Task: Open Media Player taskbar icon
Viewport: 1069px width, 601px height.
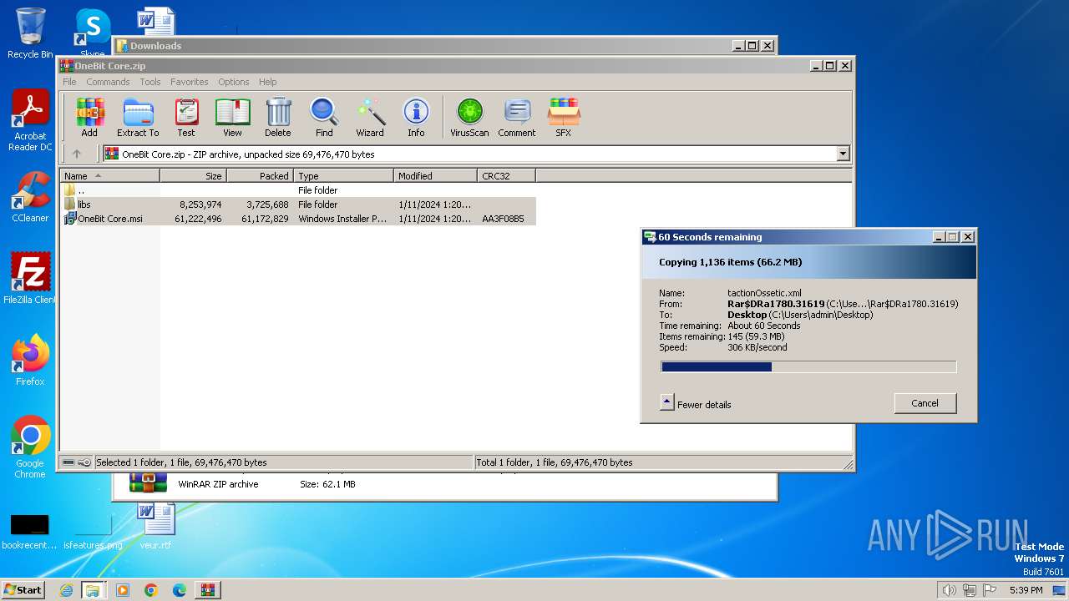Action: click(123, 590)
